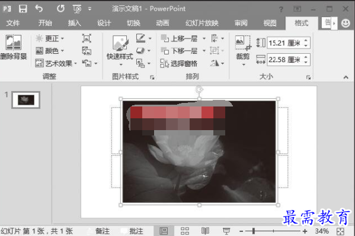Click the Picture Effects icon
This screenshot has width=355, height=236.
pos(141,51)
